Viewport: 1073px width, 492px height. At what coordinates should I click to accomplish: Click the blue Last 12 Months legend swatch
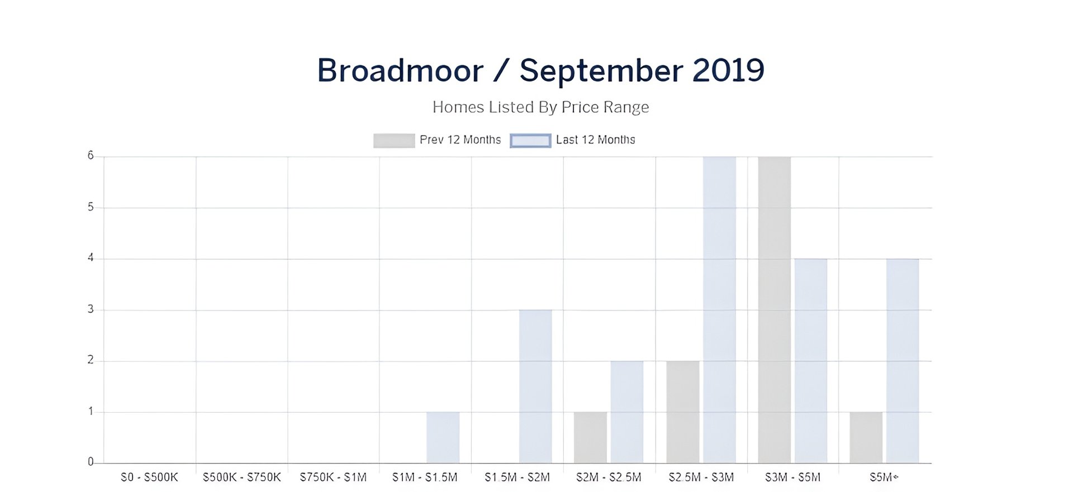coord(530,140)
